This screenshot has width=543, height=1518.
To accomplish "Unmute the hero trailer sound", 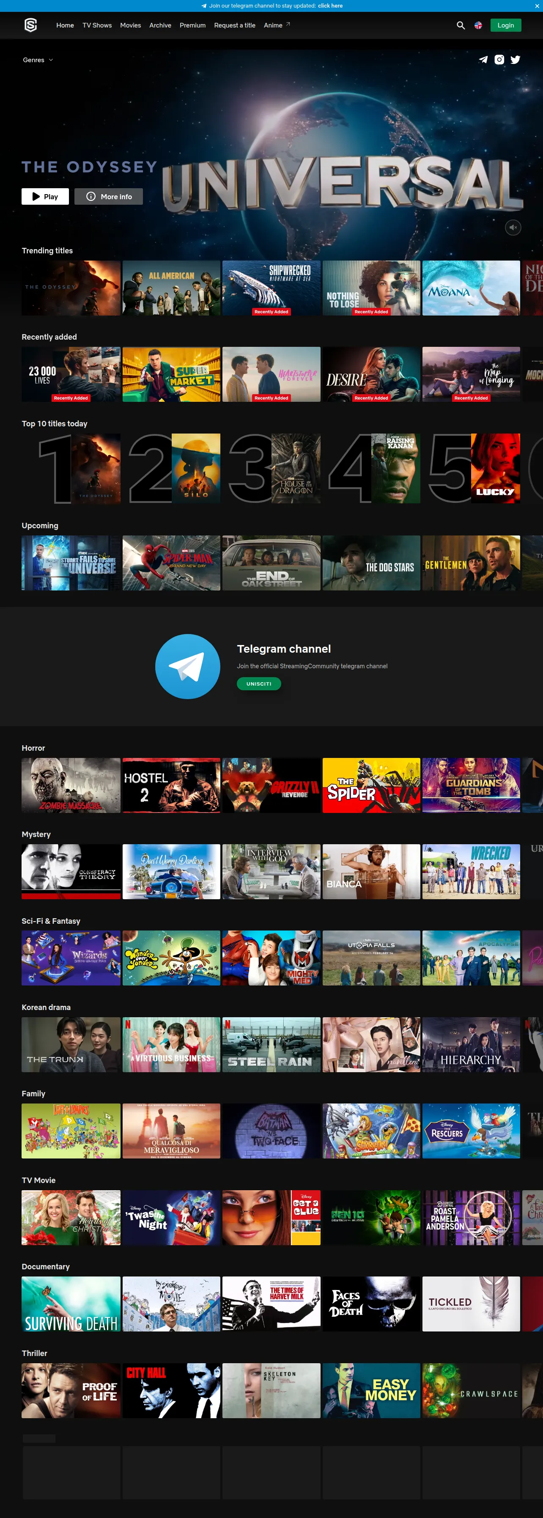I will pos(513,228).
